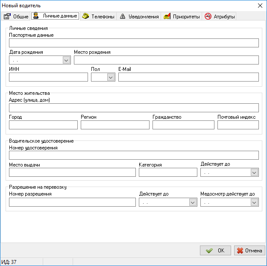Focus the E-Mail text field
267x266 pixels.
coord(188,77)
